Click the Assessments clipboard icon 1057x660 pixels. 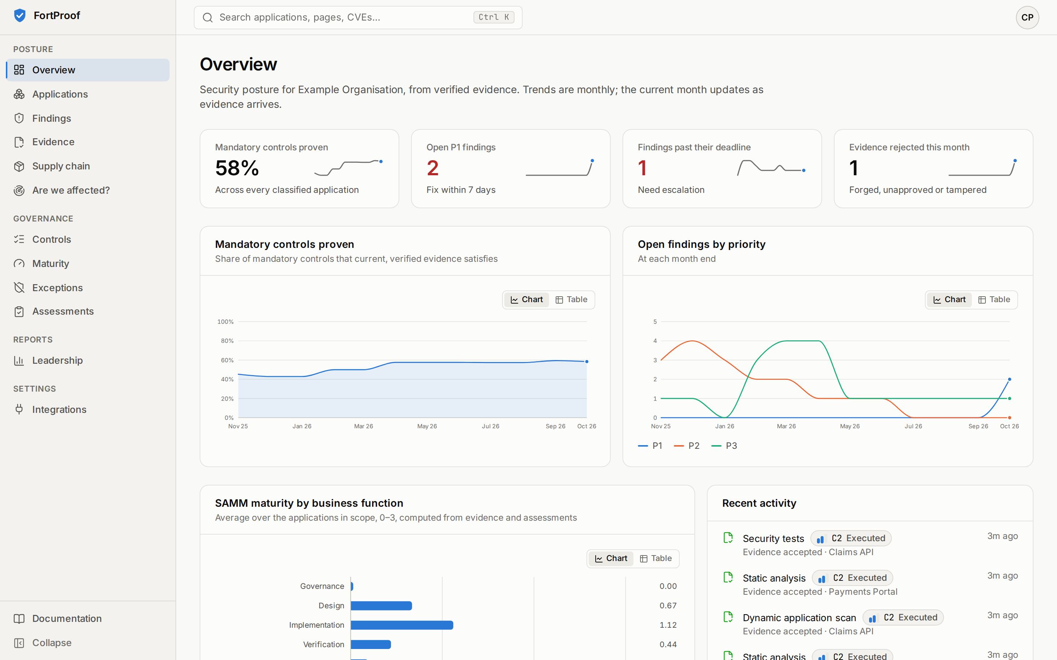19,311
